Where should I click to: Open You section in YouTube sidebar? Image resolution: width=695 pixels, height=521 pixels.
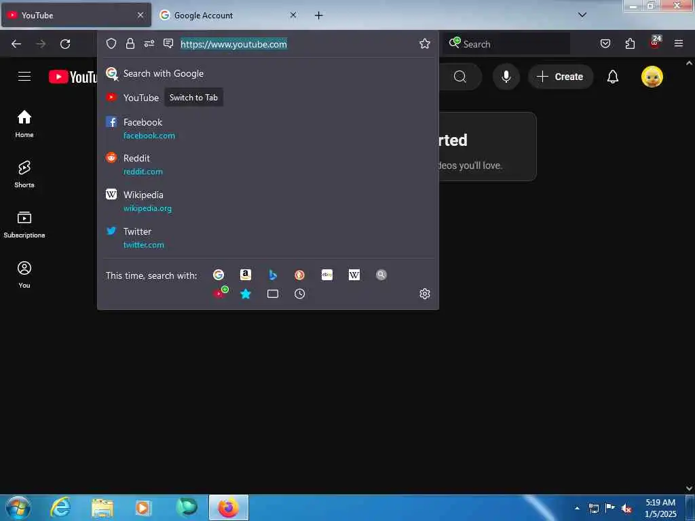[24, 275]
